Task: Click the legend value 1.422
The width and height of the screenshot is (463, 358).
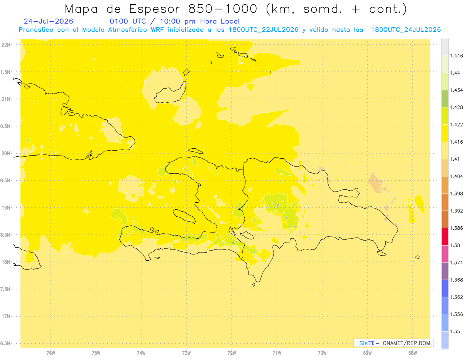Action: (x=456, y=125)
